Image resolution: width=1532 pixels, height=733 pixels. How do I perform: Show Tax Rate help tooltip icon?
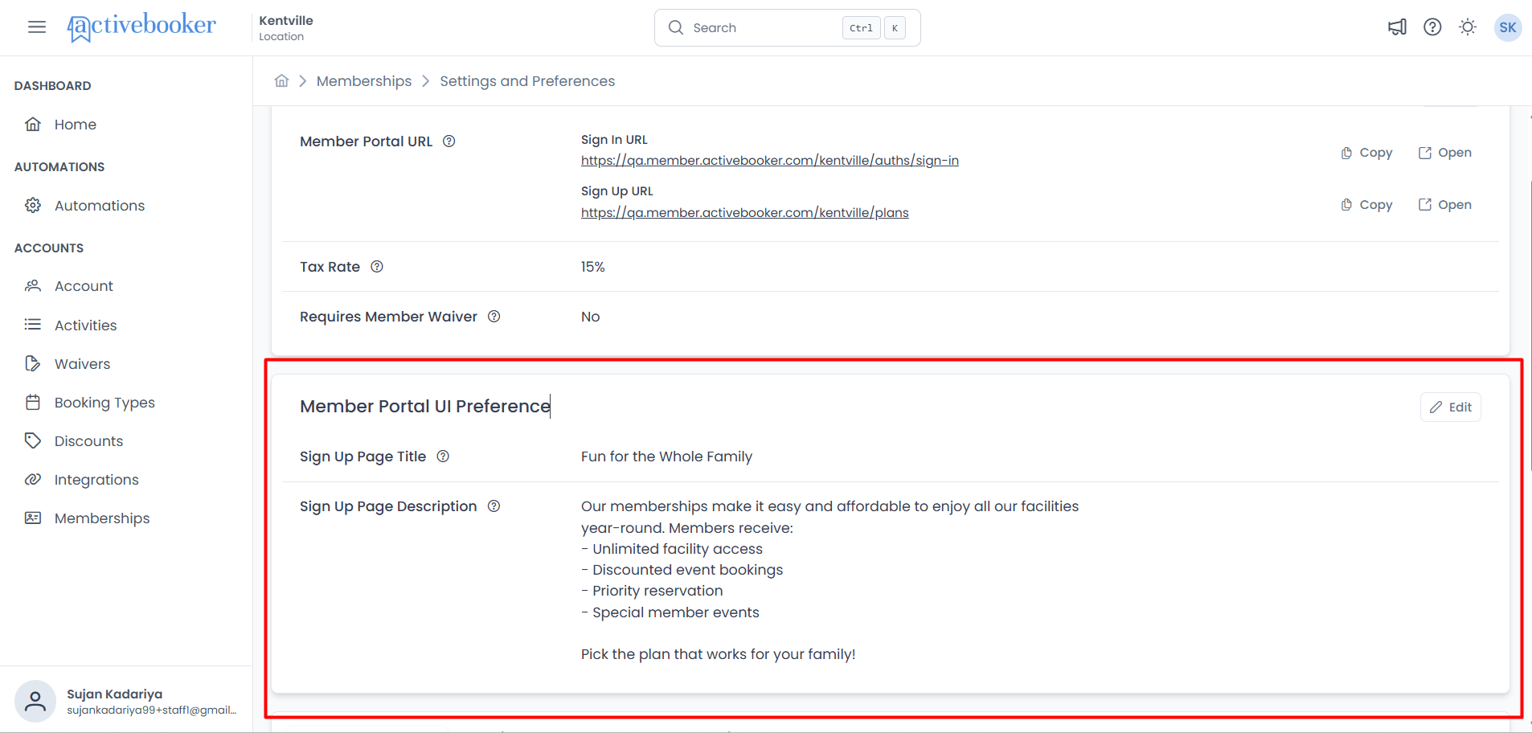[x=377, y=267]
